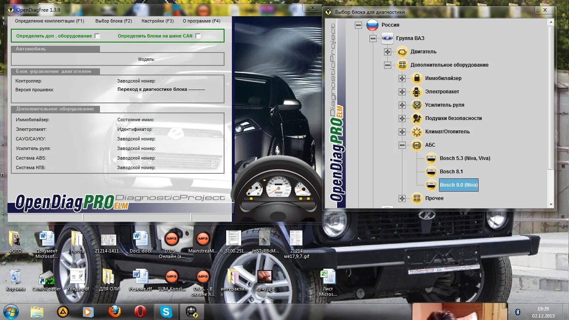
Task: Select the АБС icon in the tree
Action: pos(417,145)
